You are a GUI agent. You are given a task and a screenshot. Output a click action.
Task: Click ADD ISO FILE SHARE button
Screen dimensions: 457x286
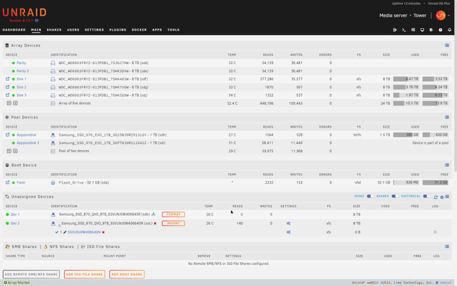85,274
